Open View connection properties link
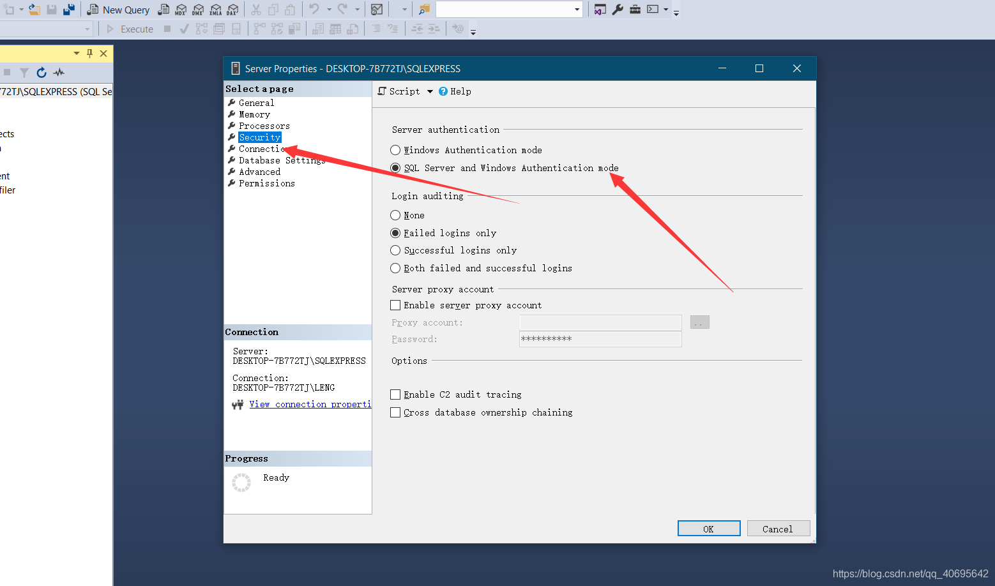 (x=310, y=404)
